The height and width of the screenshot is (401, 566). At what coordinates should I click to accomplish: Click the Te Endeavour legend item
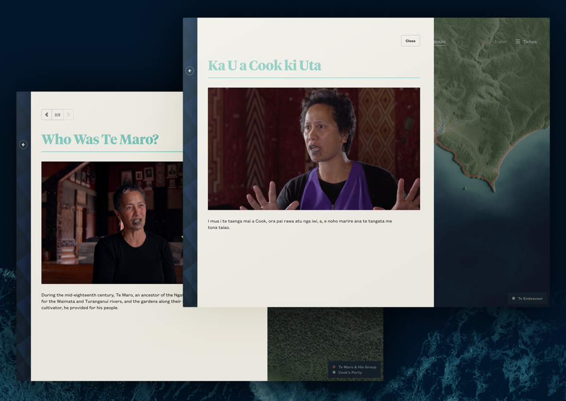click(x=527, y=299)
